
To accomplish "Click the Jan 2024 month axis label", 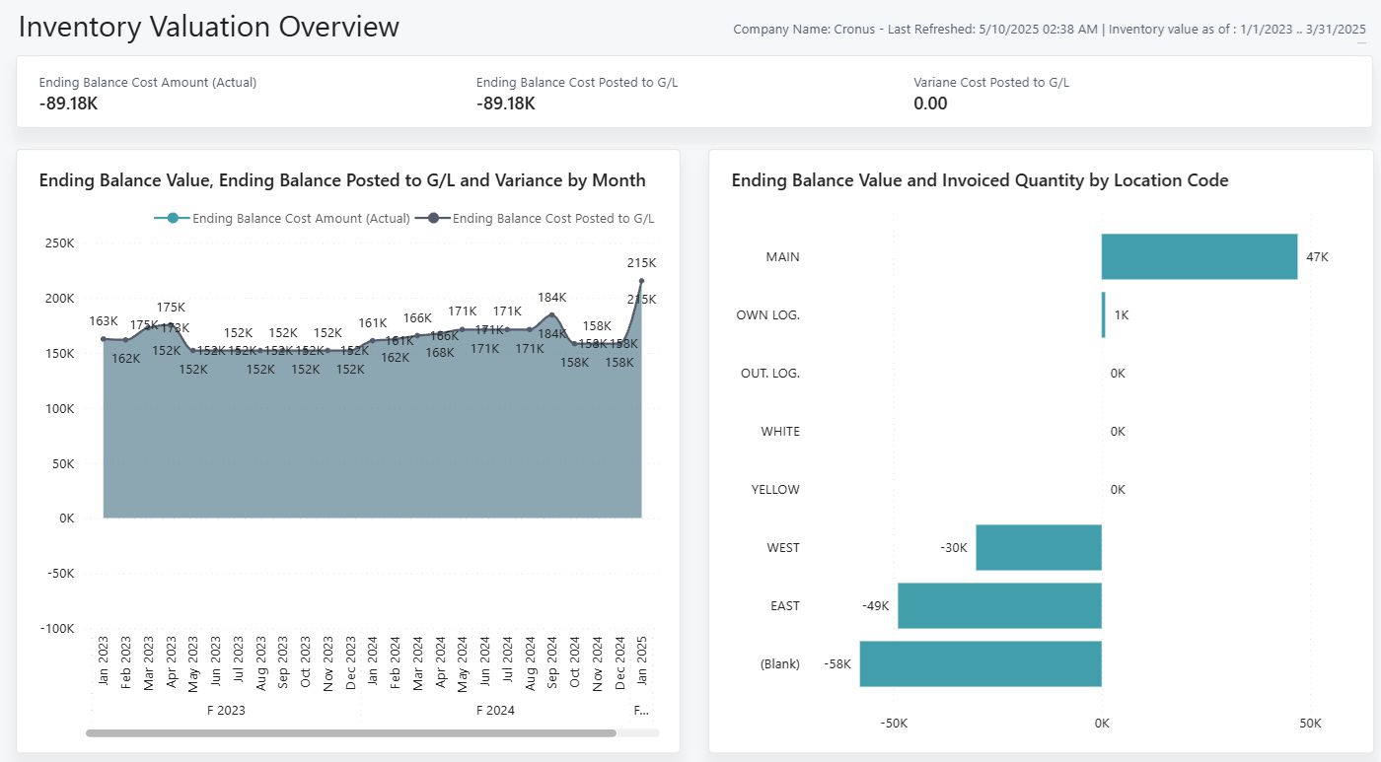I will click(373, 662).
